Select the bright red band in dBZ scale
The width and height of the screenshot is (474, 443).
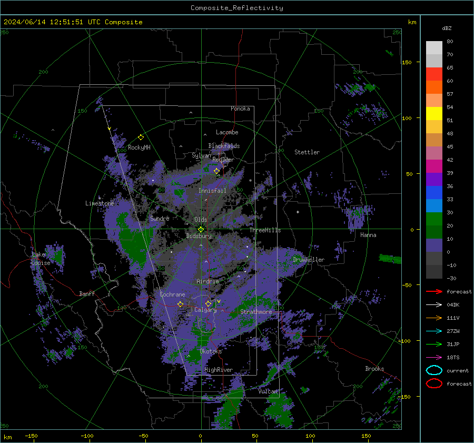434,74
